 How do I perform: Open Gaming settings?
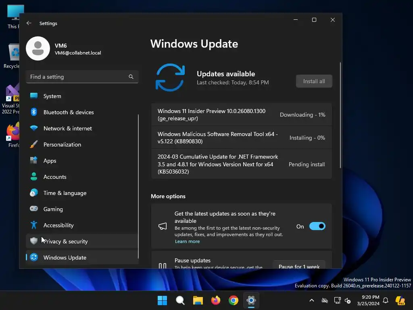tap(82, 209)
